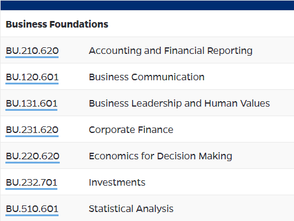Open the BU.232.701 course link
This screenshot has width=294, height=221.
(x=32, y=183)
